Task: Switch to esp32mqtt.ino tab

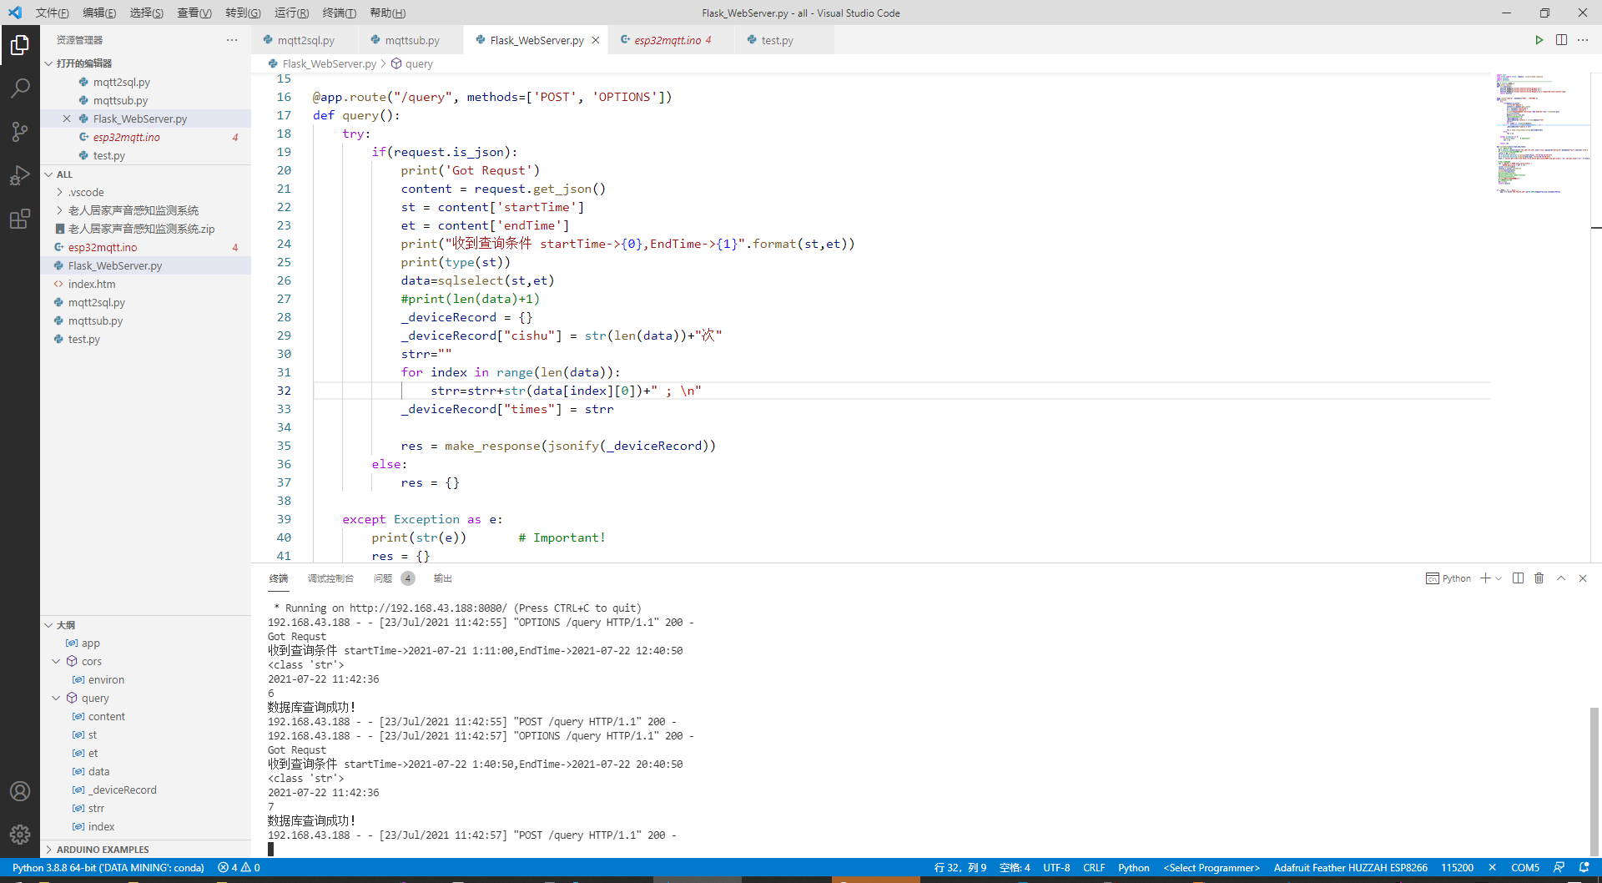Action: tap(673, 40)
